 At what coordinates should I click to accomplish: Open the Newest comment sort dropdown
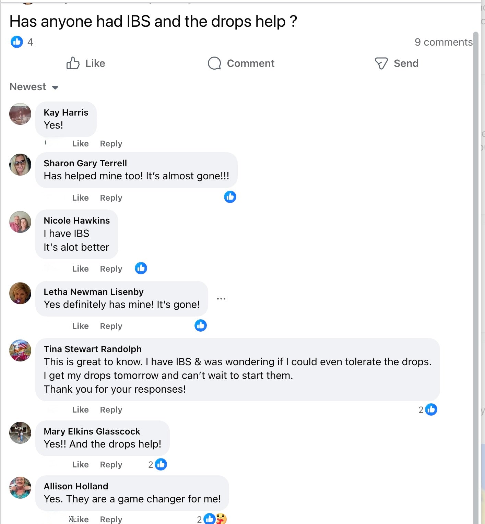[x=34, y=87]
